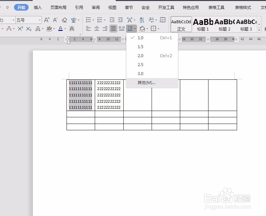266x216 pixels.
Task: Click the text highlight color icon
Action: tap(49, 29)
